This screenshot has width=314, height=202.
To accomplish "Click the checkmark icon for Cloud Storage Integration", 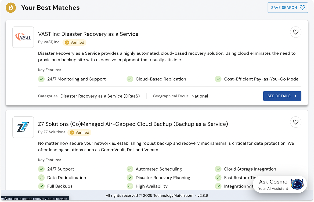I will pyautogui.click(x=218, y=169).
